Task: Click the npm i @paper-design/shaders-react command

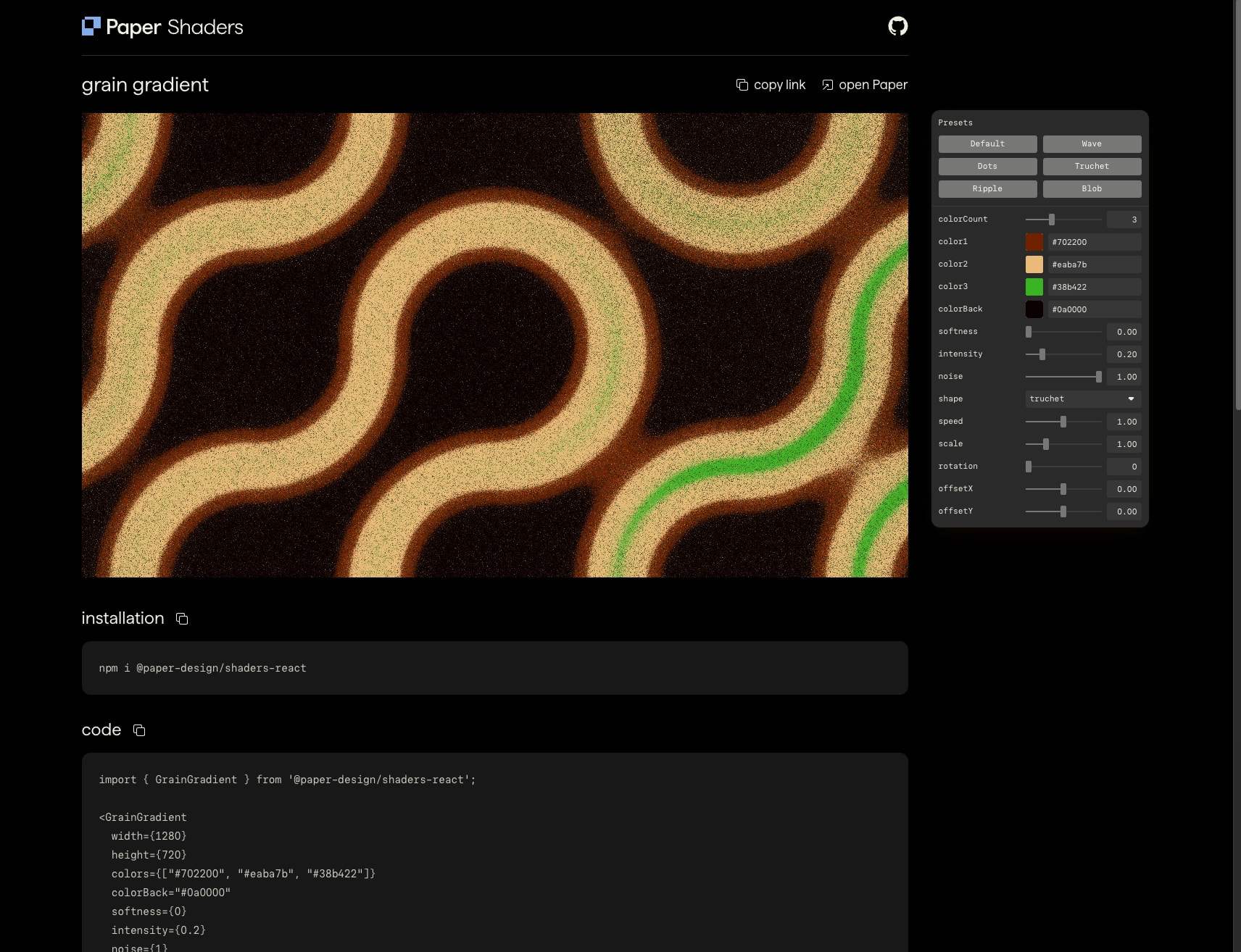Action: (203, 668)
